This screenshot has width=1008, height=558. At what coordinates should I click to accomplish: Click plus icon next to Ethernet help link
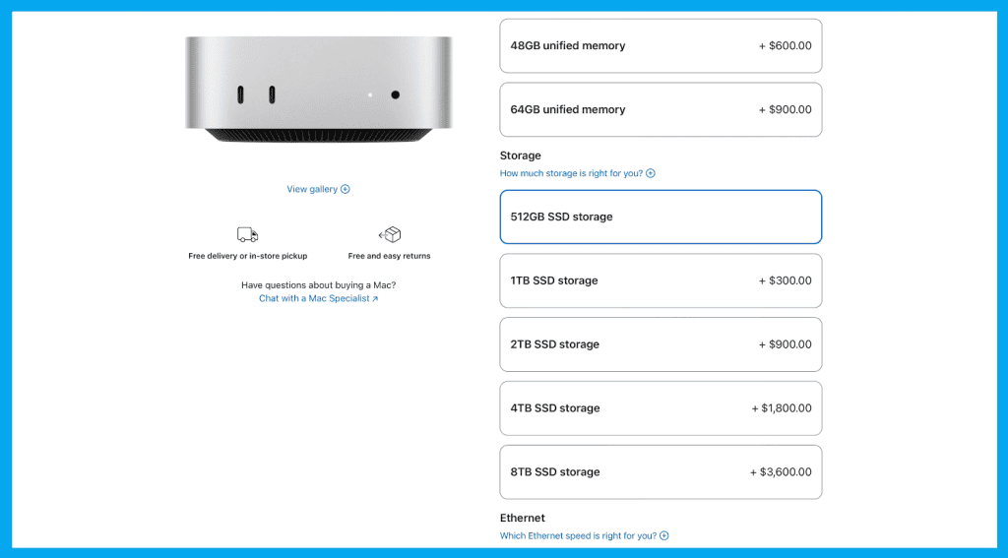click(664, 535)
